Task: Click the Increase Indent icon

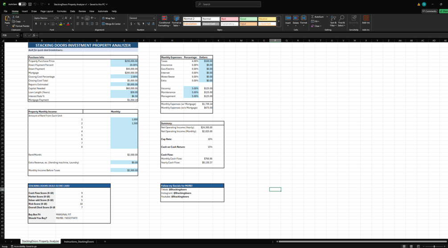Action: (x=97, y=24)
